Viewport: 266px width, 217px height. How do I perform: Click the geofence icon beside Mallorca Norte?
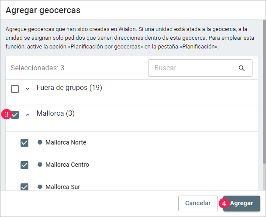point(40,142)
